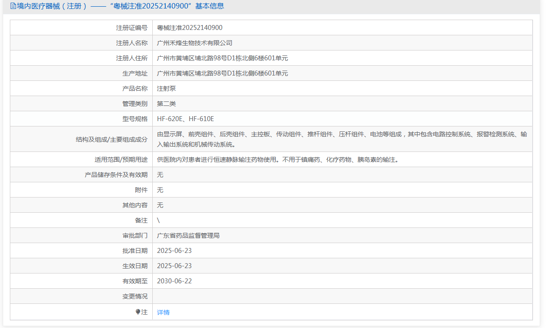Select model specification HF-620E、HF-610E
550x328 pixels.
(x=185, y=119)
